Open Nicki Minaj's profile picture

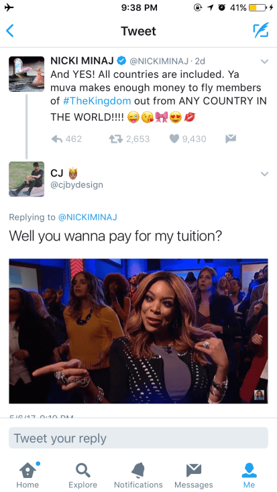[x=26, y=74]
